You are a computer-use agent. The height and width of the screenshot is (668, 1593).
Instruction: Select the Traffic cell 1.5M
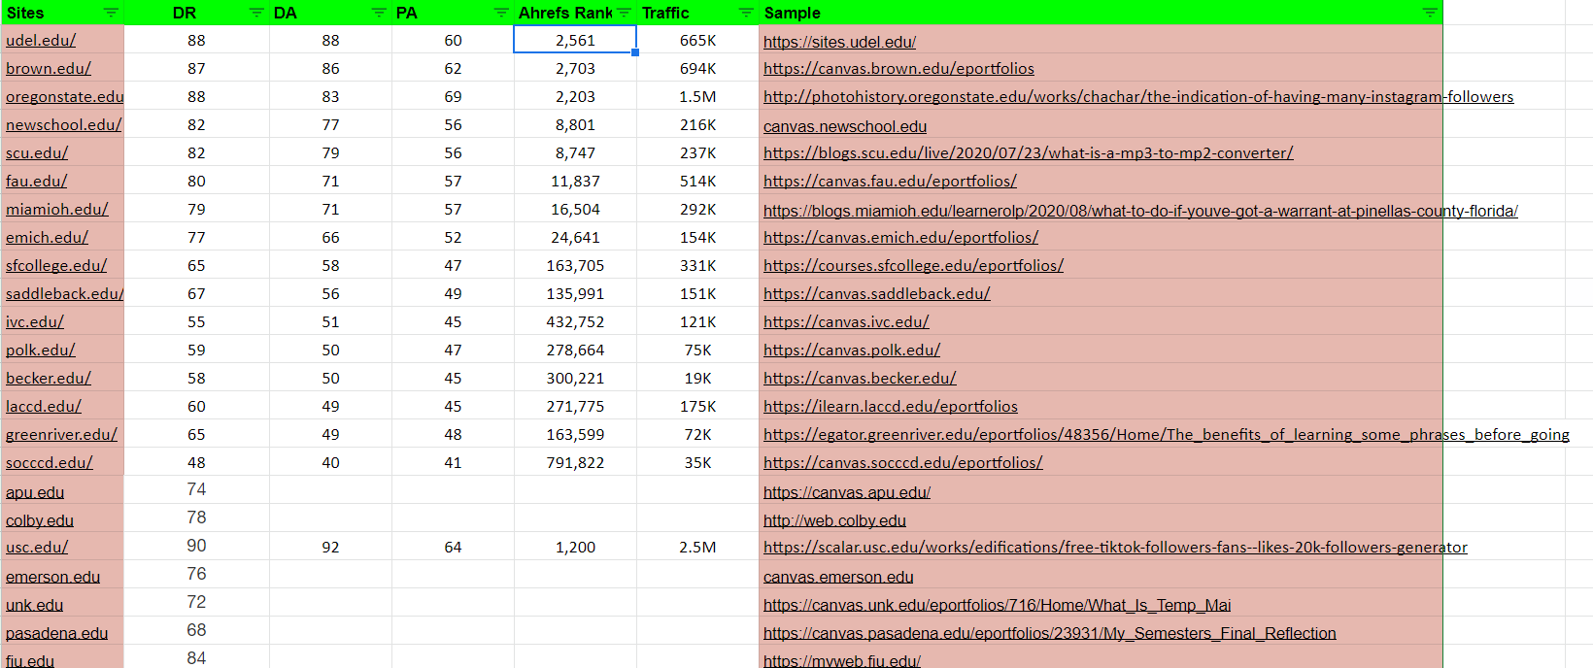tap(697, 96)
